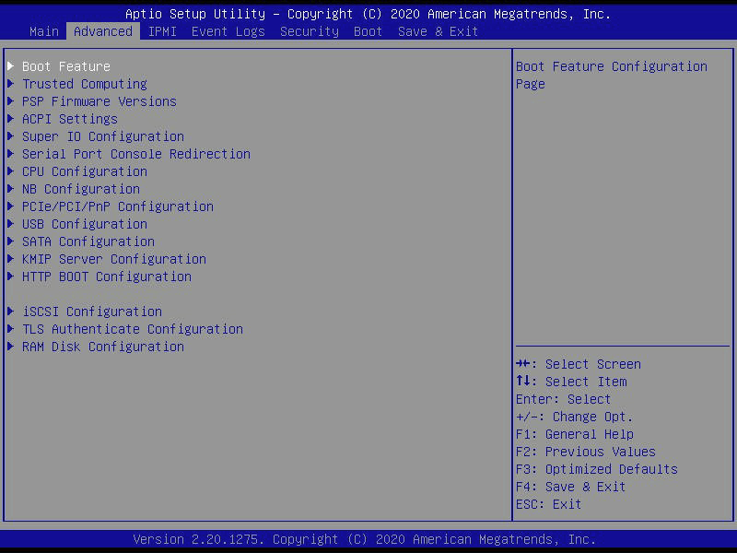
Task: Click the arrow beside KMIP Server Configuration
Action: (x=11, y=259)
